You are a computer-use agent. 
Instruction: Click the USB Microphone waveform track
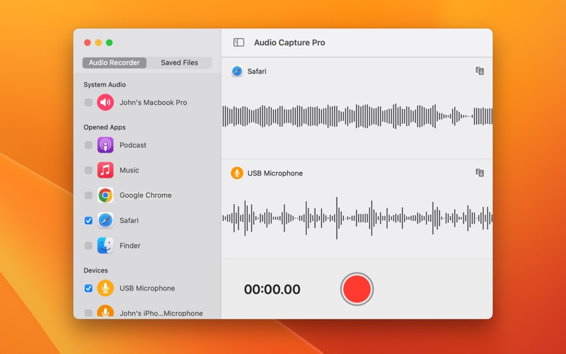[x=357, y=218]
